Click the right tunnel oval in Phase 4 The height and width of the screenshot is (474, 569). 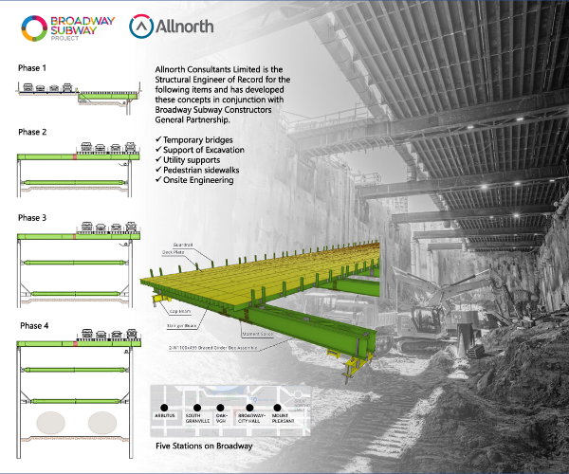tap(102, 423)
